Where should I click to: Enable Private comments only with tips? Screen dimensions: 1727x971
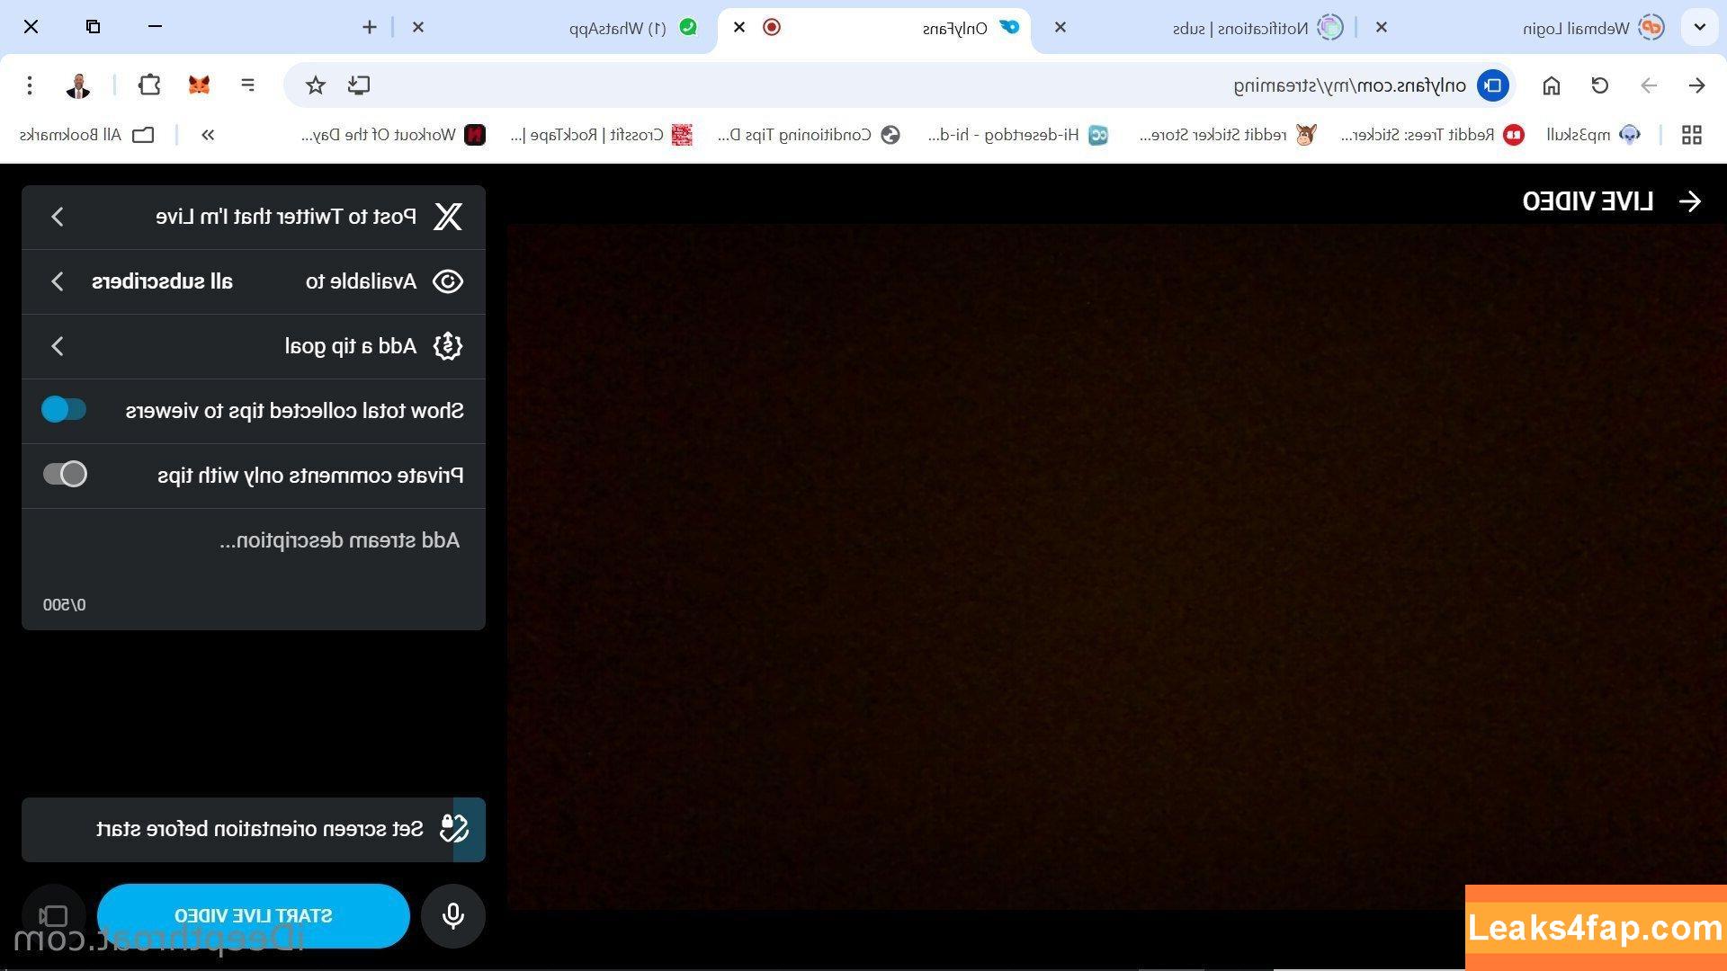pos(65,474)
